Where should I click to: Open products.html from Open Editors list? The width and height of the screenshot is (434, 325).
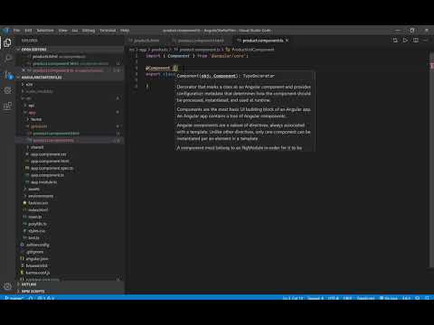(70, 57)
